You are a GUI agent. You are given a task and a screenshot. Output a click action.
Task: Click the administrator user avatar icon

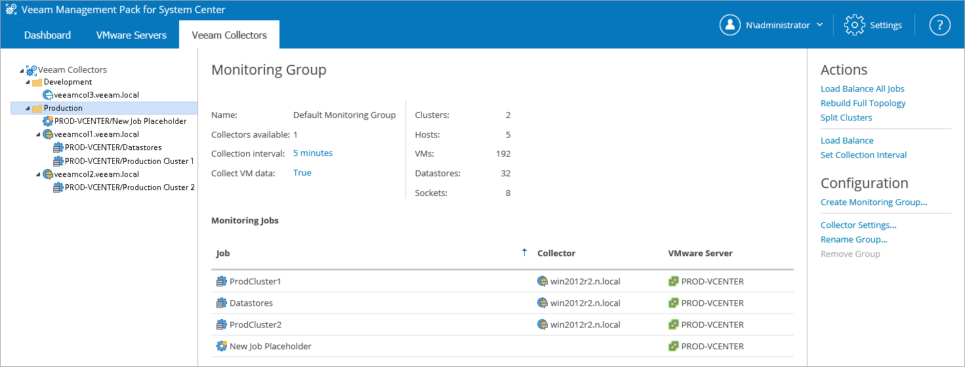pyautogui.click(x=730, y=25)
